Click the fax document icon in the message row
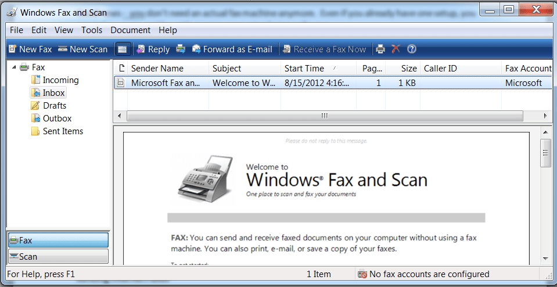557x287 pixels. pos(121,82)
